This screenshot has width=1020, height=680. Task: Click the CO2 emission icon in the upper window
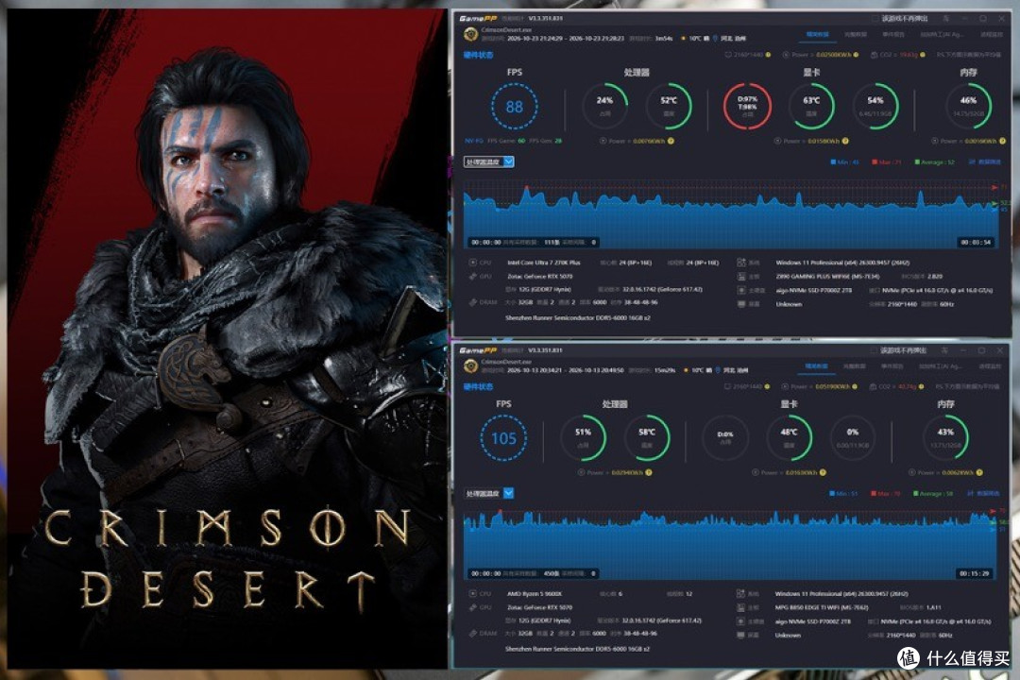click(x=875, y=55)
